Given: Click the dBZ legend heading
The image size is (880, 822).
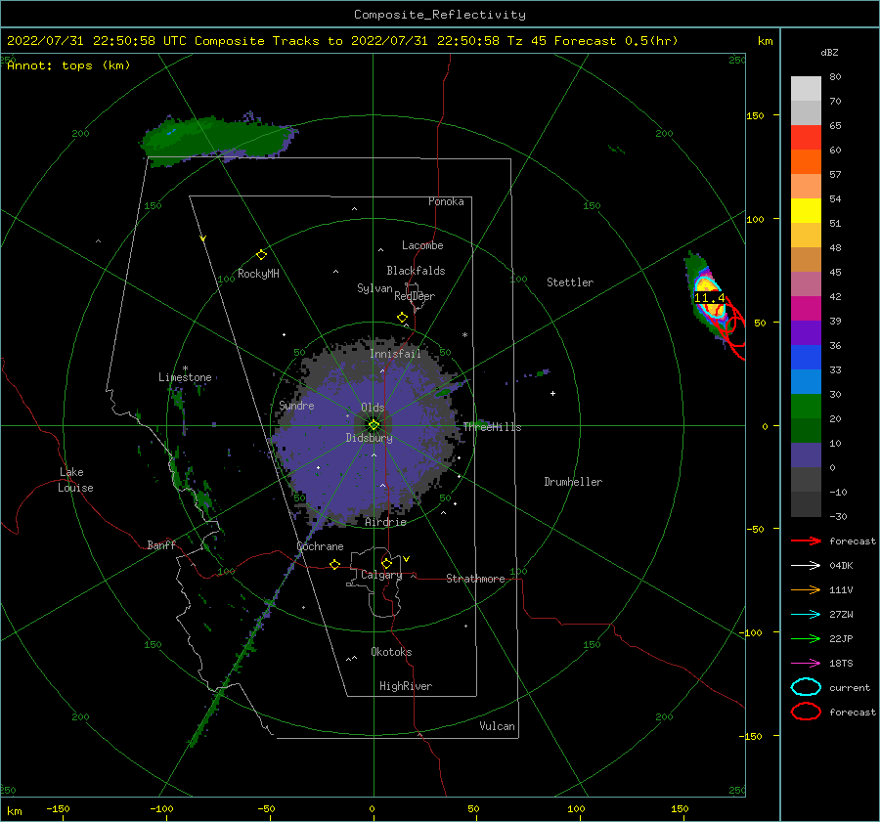Looking at the screenshot, I should 829,53.
